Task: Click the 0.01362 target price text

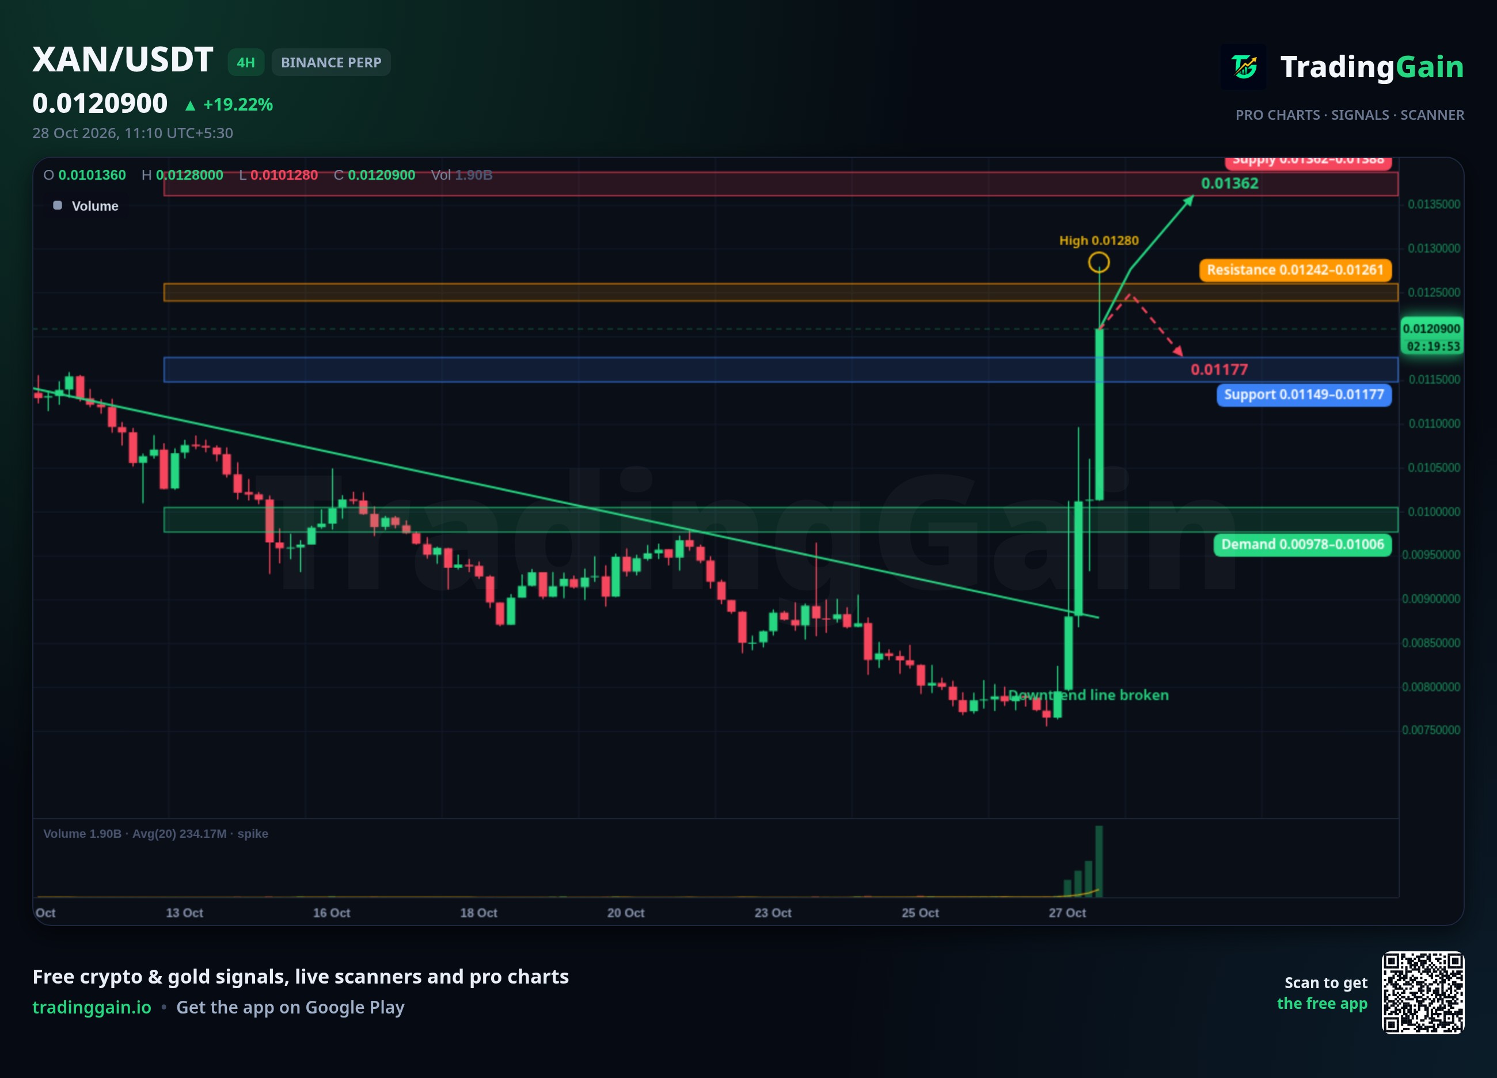Action: pos(1230,184)
